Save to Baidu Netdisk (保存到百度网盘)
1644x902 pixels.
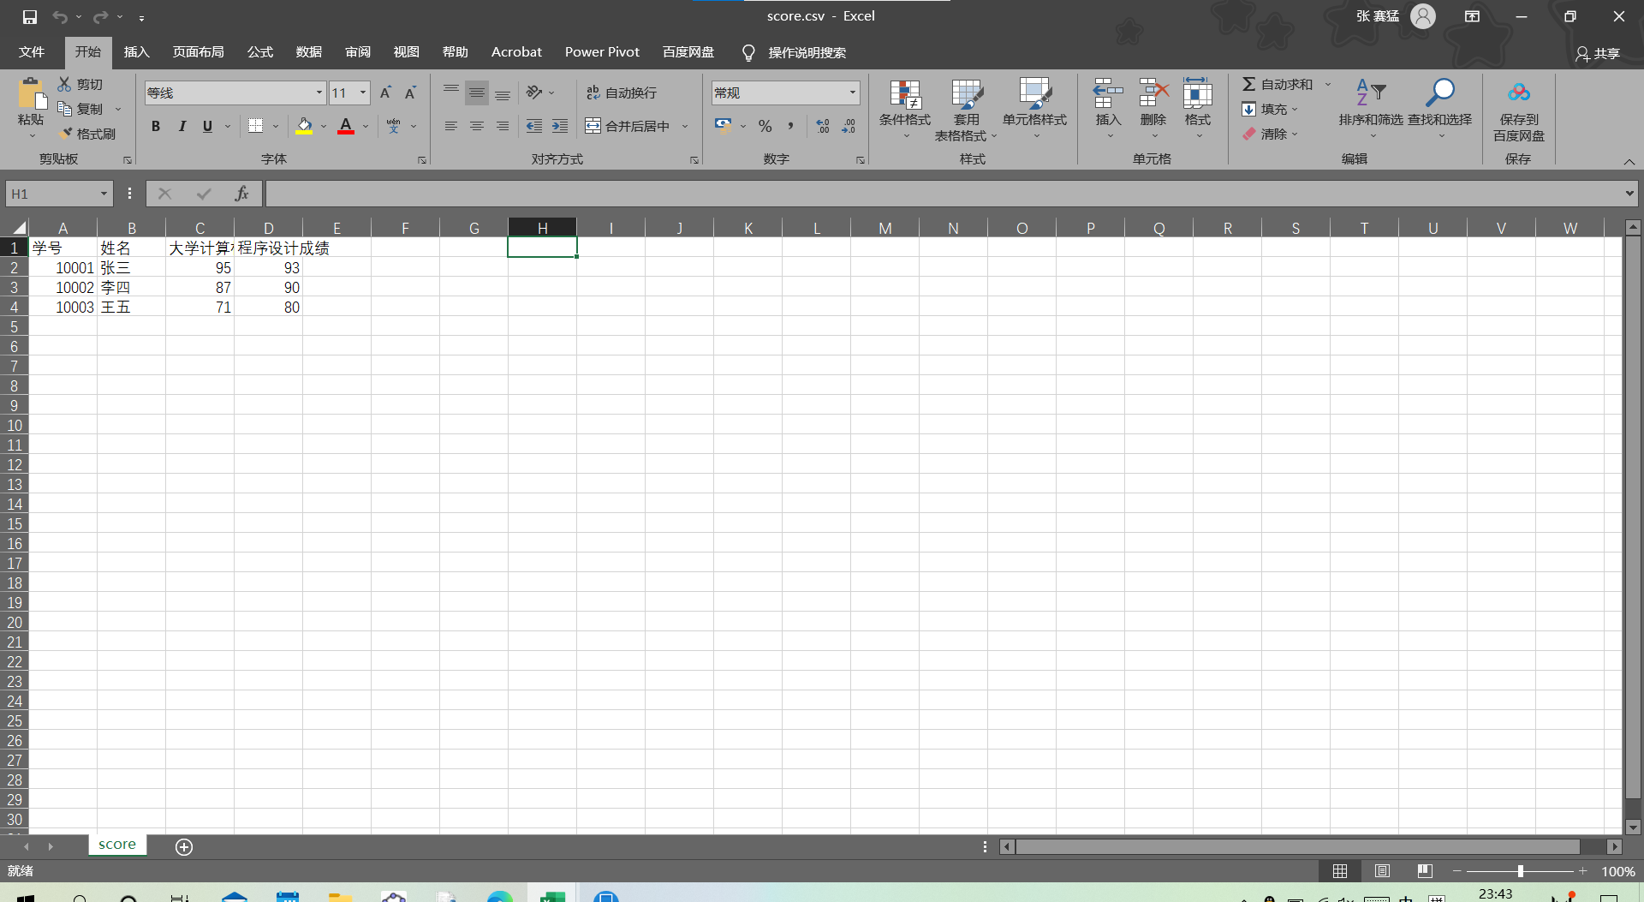(x=1519, y=110)
